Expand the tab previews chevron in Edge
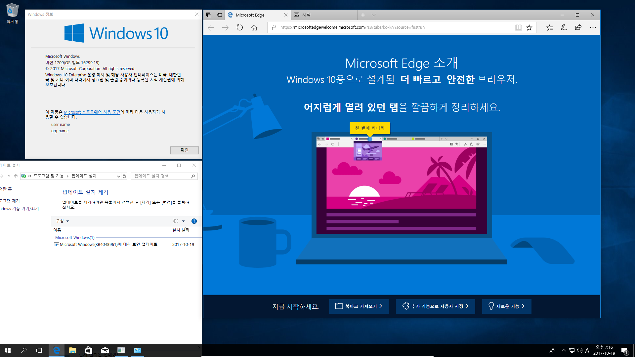 click(373, 15)
